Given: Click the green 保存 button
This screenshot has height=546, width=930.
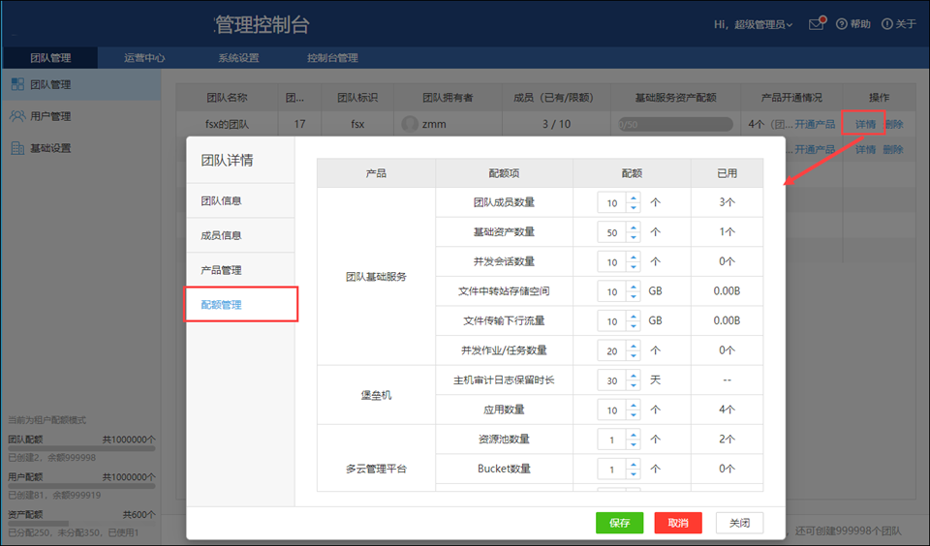Looking at the screenshot, I should pyautogui.click(x=619, y=523).
